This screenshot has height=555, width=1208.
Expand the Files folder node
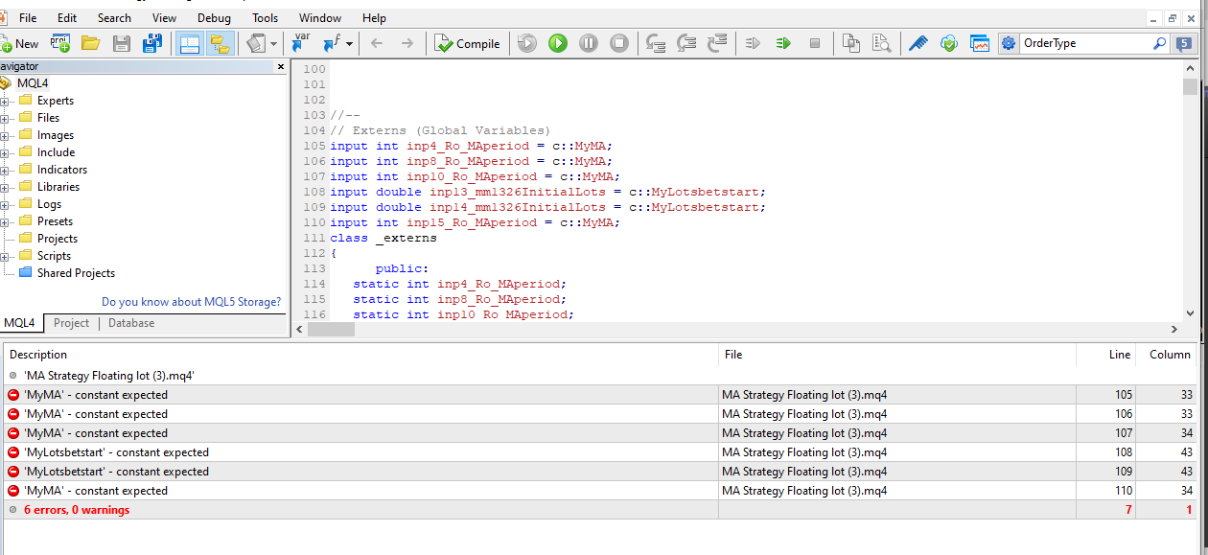tap(5, 118)
